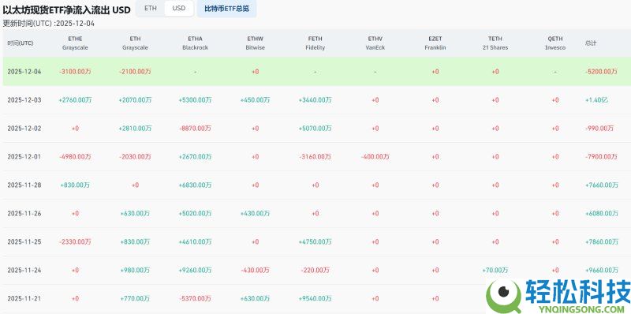Click the +9260.00万 value
Image resolution: width=631 pixels, height=314 pixels.
coord(195,270)
